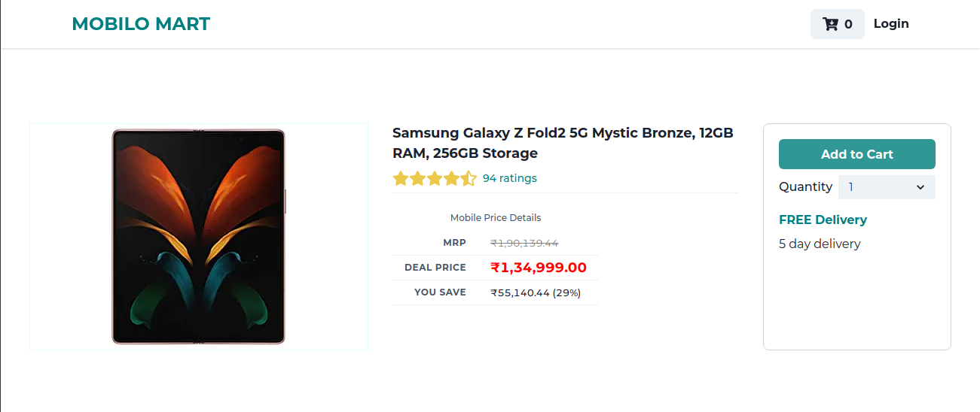View the 94 ratings link
Screen dimensions: 980x412
pos(509,178)
